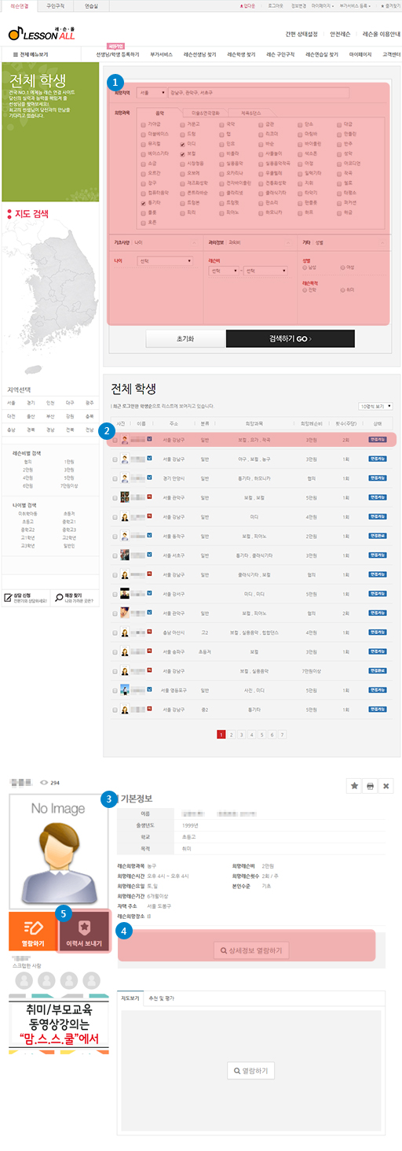
Task: Click the 로그아웃 link
Action: 276,5
